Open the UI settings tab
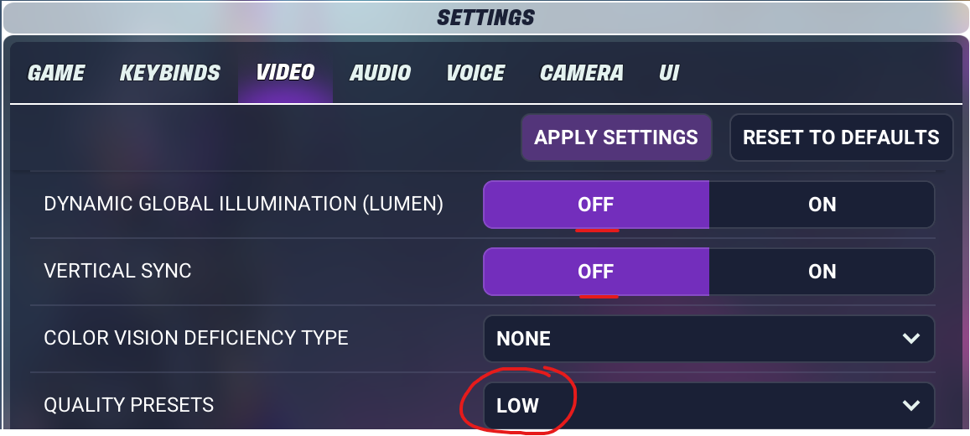Image resolution: width=970 pixels, height=436 pixels. (669, 73)
